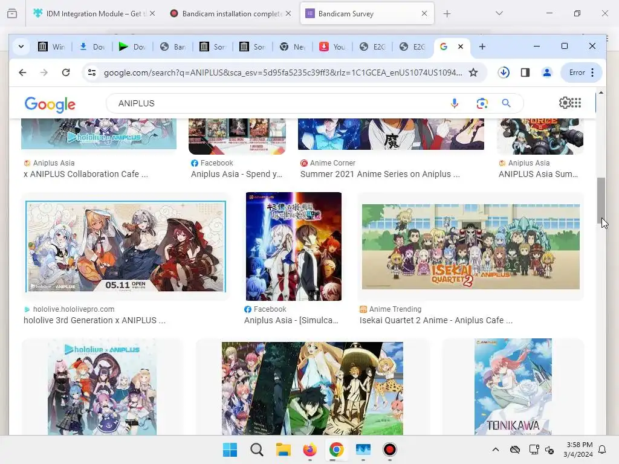Go to Google homepage via logo

50,104
